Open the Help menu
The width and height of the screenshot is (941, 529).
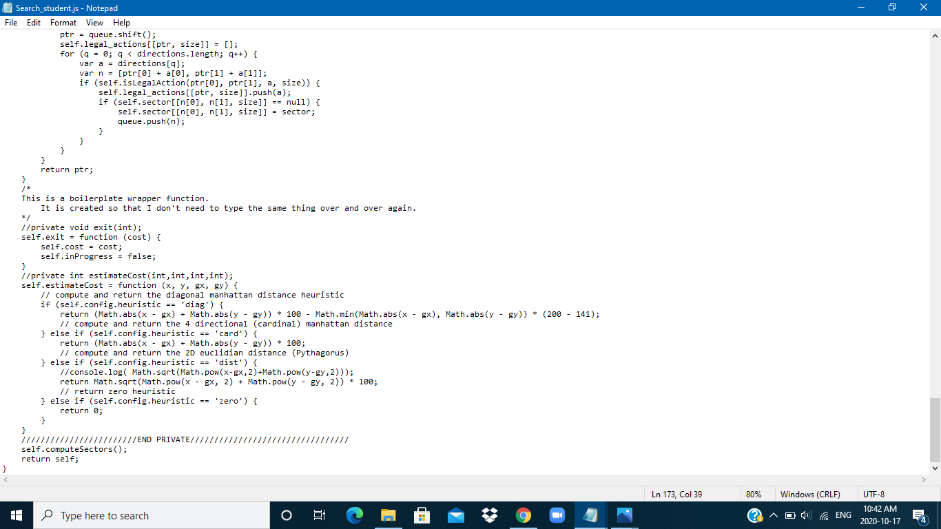(121, 23)
